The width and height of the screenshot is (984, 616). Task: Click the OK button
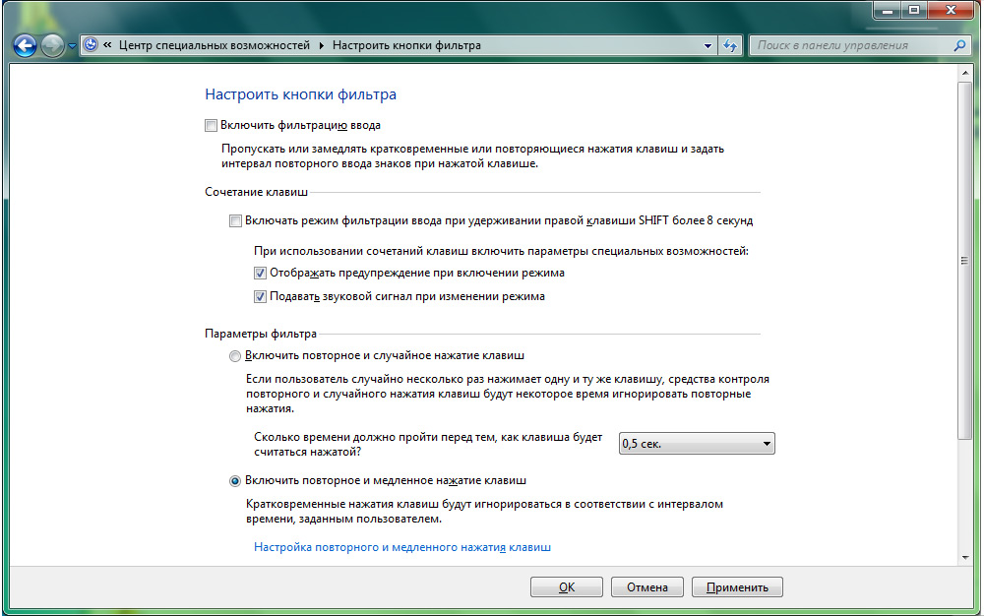click(x=567, y=587)
